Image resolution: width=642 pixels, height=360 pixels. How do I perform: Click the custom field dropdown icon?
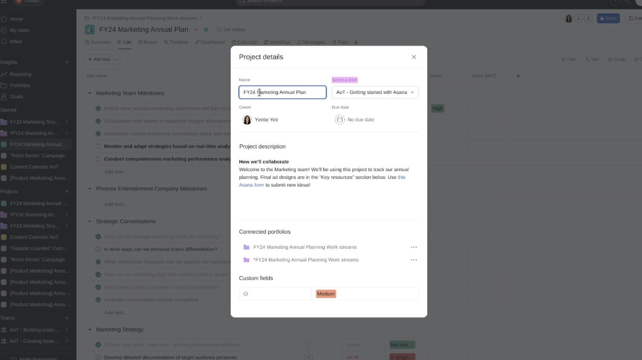(x=245, y=294)
